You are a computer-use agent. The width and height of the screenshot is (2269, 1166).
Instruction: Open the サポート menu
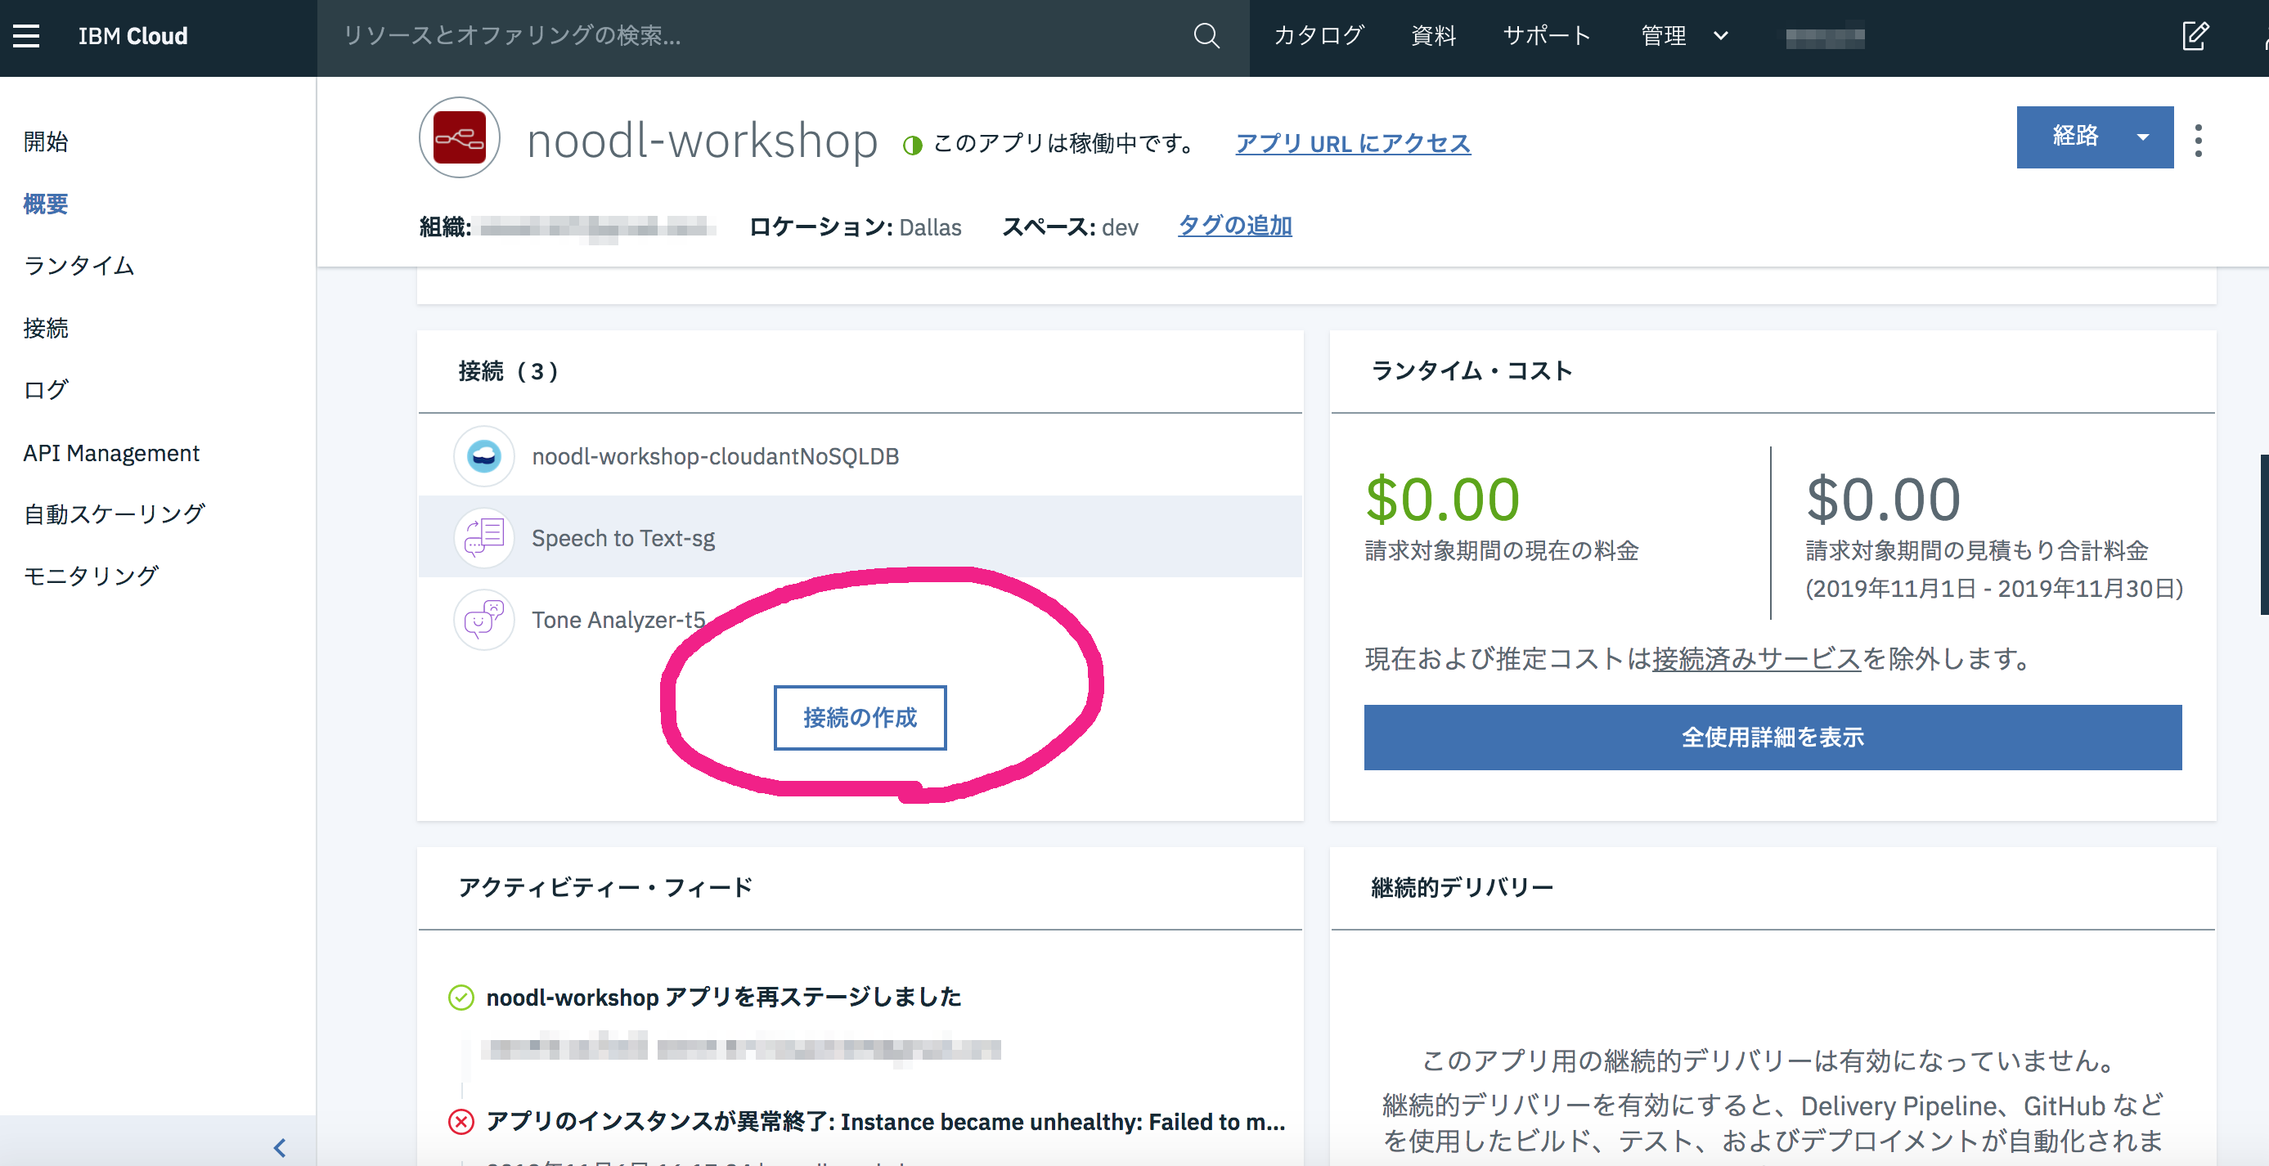tap(1547, 36)
